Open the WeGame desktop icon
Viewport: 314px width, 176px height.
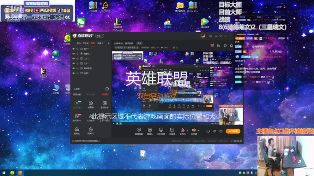pyautogui.click(x=106, y=7)
